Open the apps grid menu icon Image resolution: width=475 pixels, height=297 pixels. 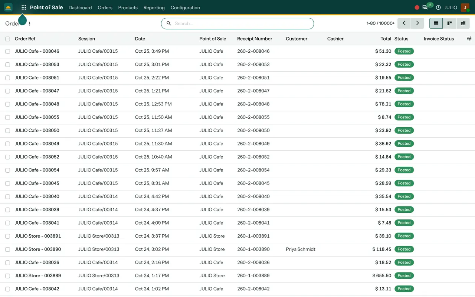pyautogui.click(x=24, y=7)
